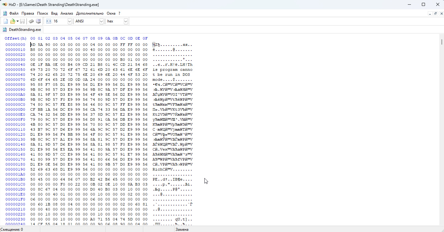
Task: Click the Open disk drive icon
Action: [38, 21]
